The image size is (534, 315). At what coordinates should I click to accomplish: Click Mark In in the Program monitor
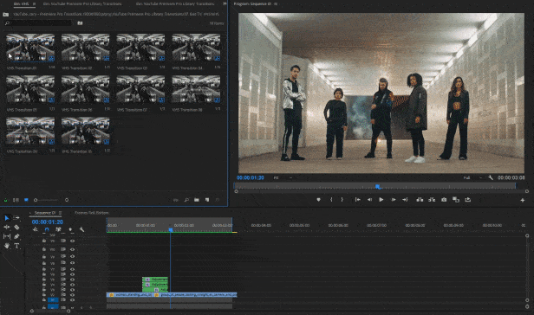331,200
